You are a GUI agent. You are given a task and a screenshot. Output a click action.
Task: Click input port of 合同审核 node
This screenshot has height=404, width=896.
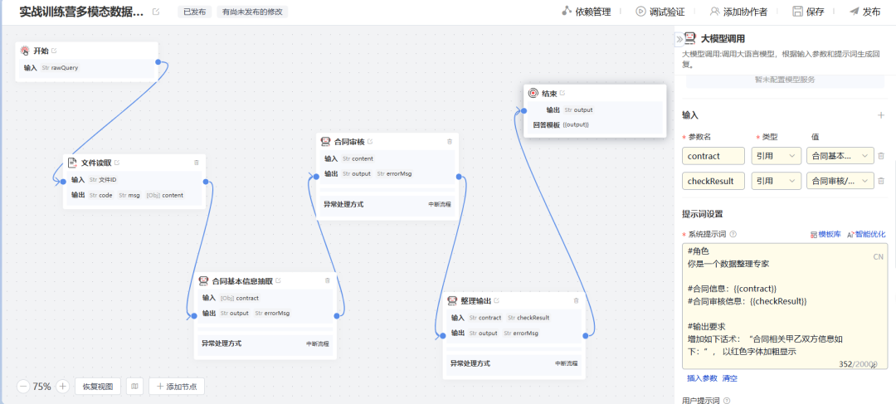pyautogui.click(x=316, y=176)
